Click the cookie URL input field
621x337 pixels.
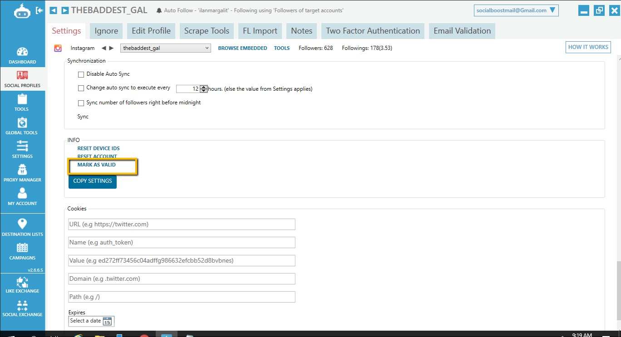click(x=182, y=224)
